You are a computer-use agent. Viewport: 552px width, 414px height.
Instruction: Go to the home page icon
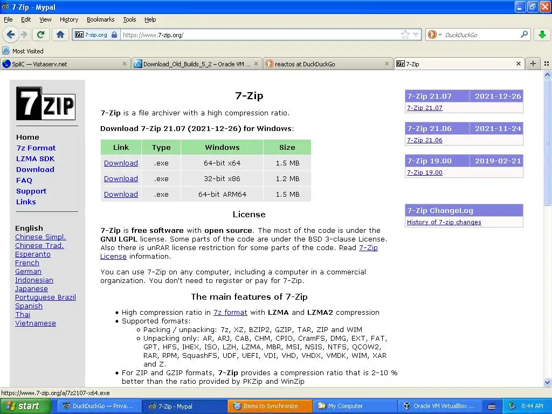click(x=60, y=34)
